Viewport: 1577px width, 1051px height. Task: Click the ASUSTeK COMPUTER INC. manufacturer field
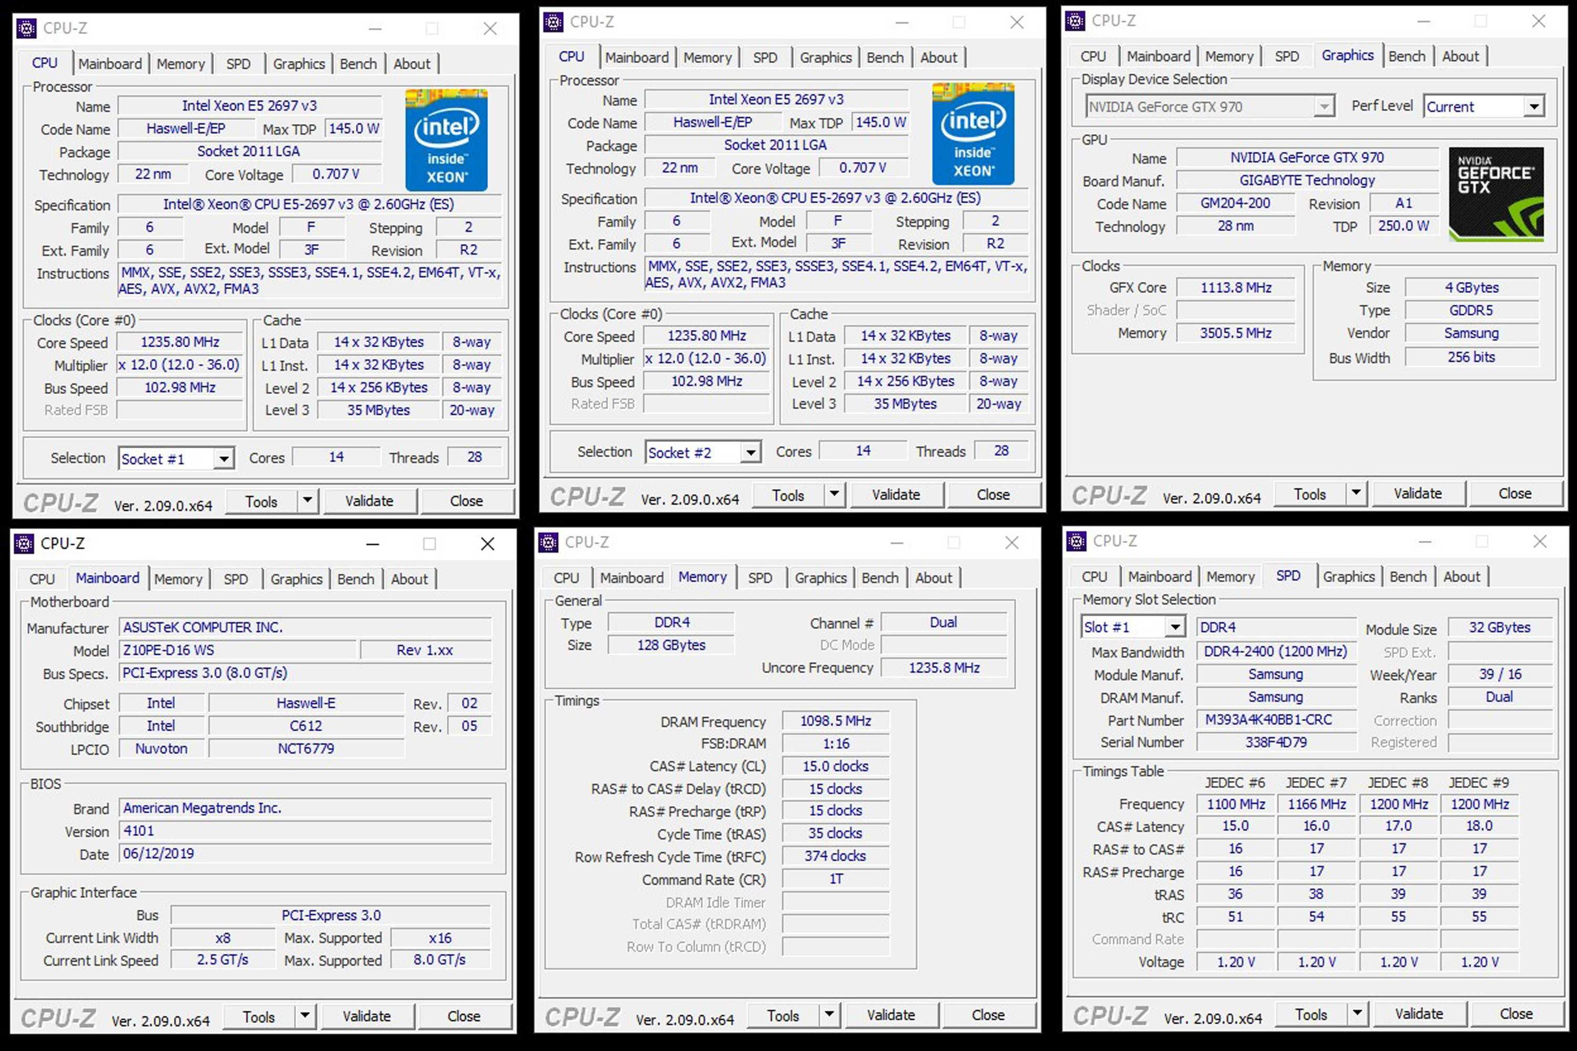[305, 627]
